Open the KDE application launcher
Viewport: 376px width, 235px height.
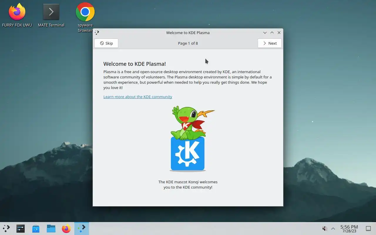pos(6,229)
